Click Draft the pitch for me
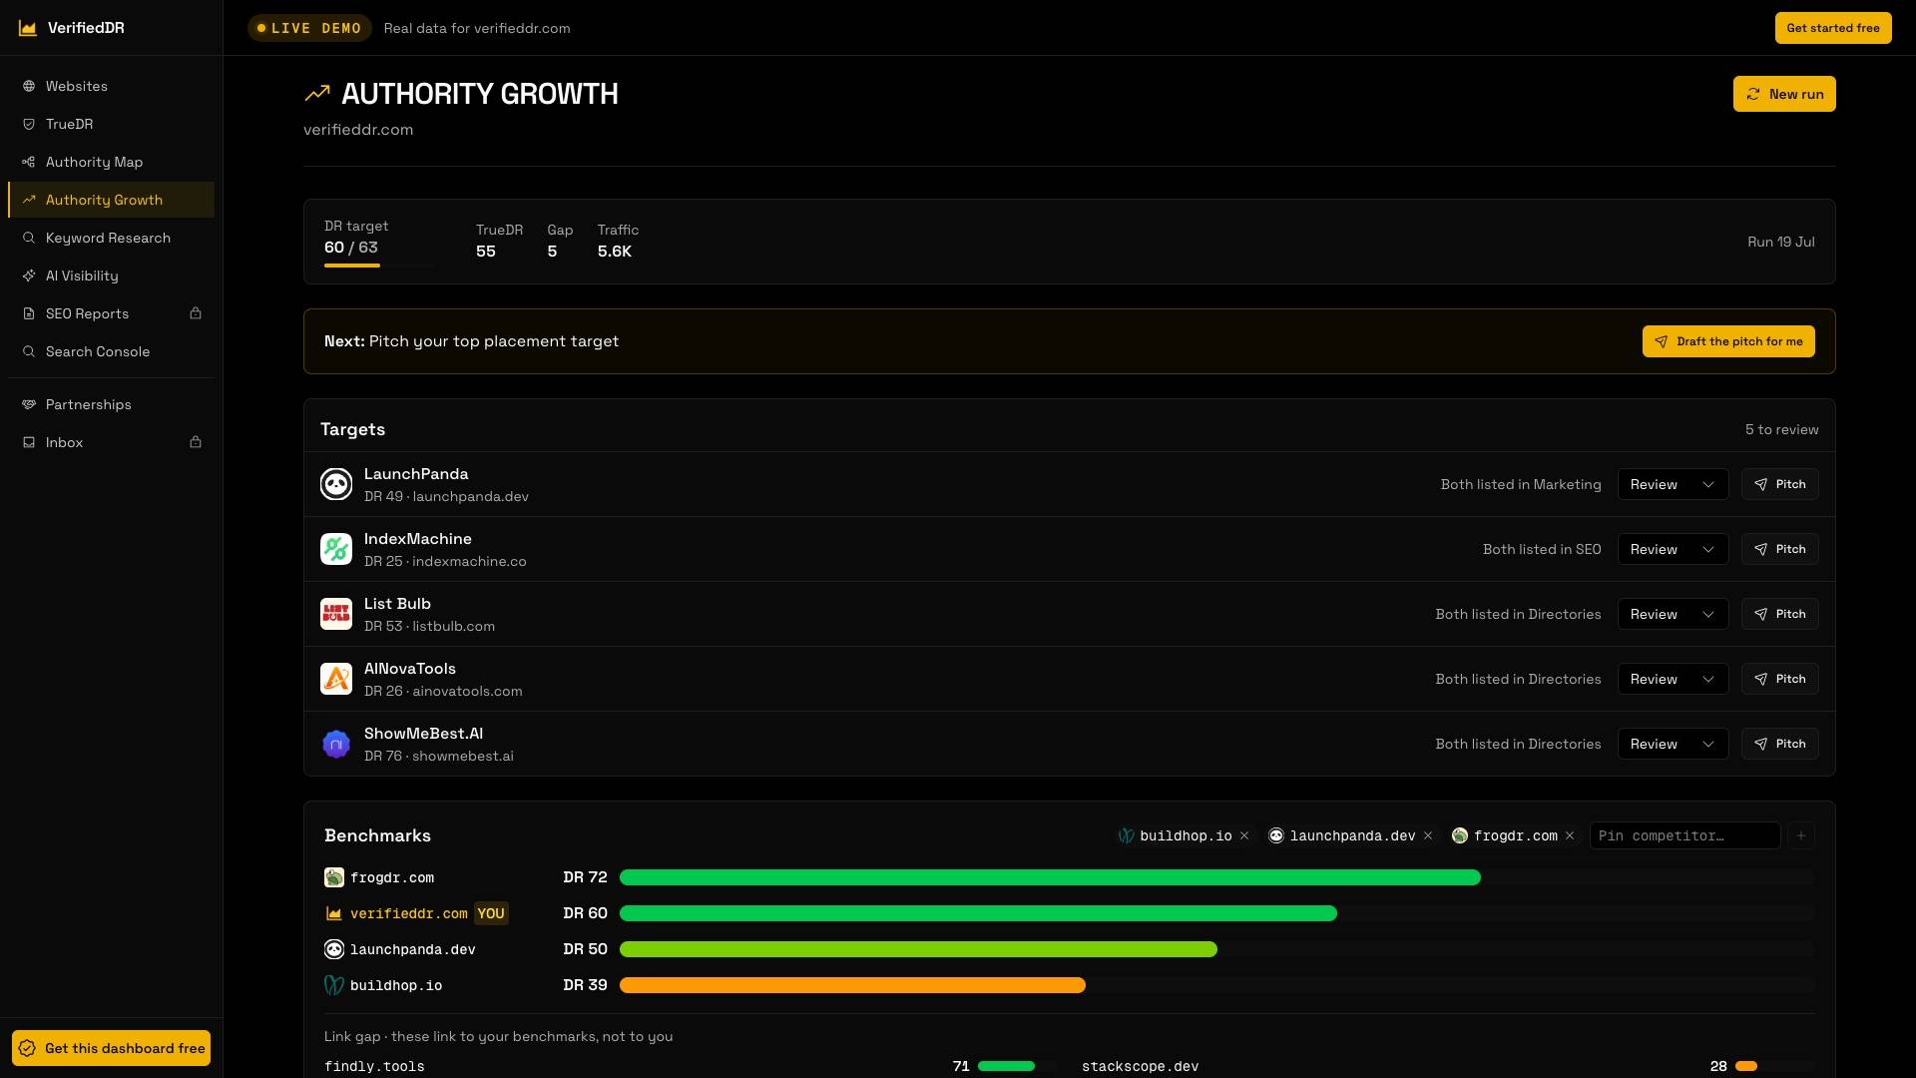This screenshot has width=1916, height=1078. [1728, 341]
